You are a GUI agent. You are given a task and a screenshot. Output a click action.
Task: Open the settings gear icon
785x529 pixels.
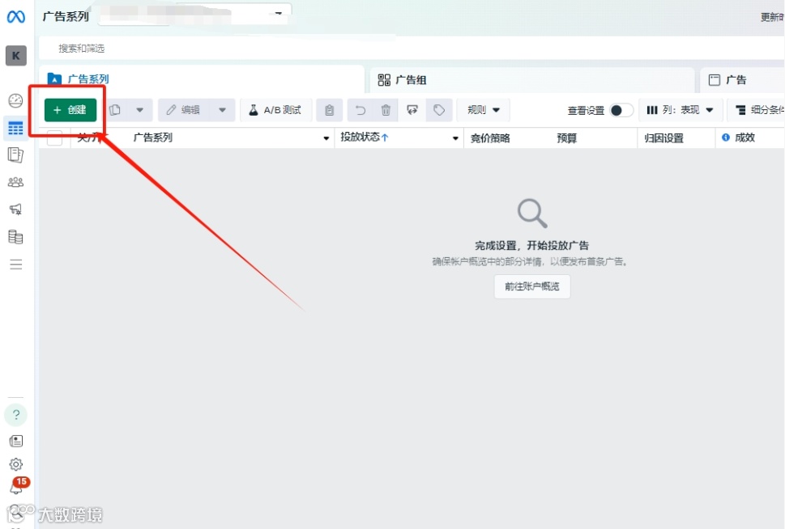coord(16,464)
